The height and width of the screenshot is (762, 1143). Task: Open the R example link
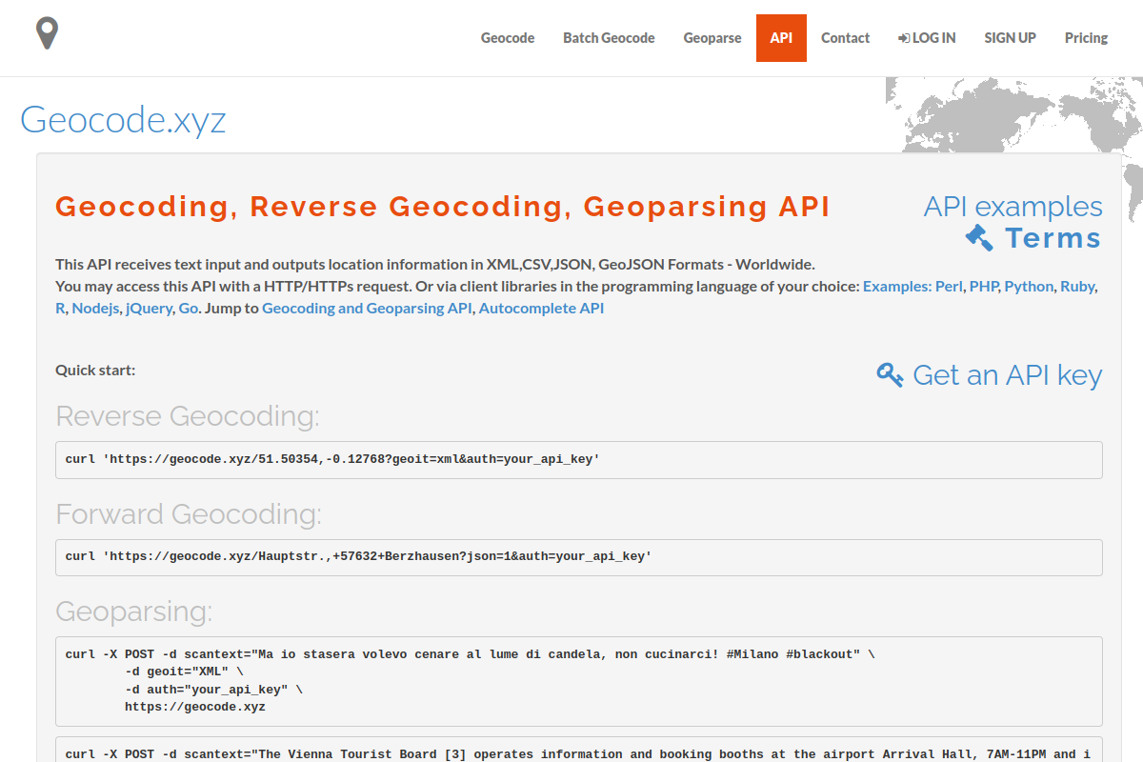coord(60,309)
